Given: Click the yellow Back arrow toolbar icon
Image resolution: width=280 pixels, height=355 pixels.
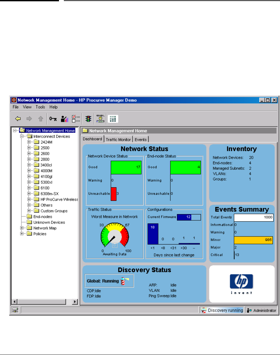Looking at the screenshot, I should pos(18,119).
